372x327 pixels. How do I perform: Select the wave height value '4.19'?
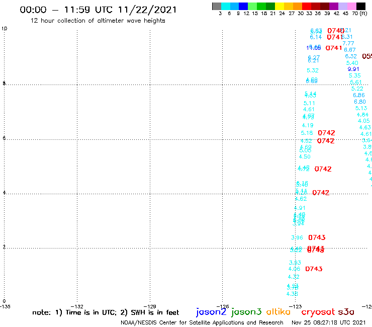pyautogui.click(x=308, y=125)
